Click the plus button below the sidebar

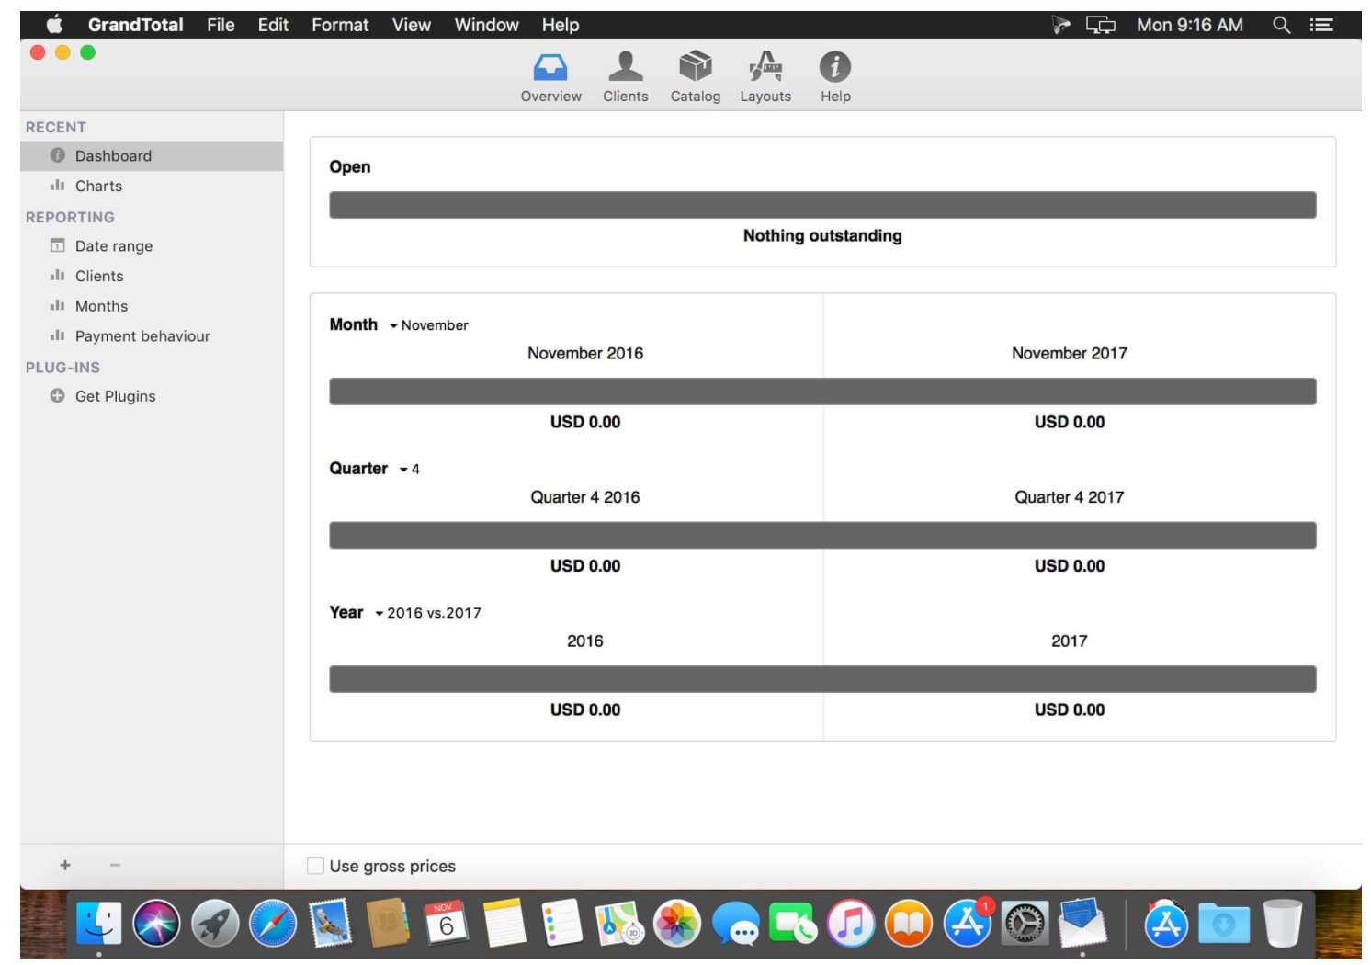65,865
